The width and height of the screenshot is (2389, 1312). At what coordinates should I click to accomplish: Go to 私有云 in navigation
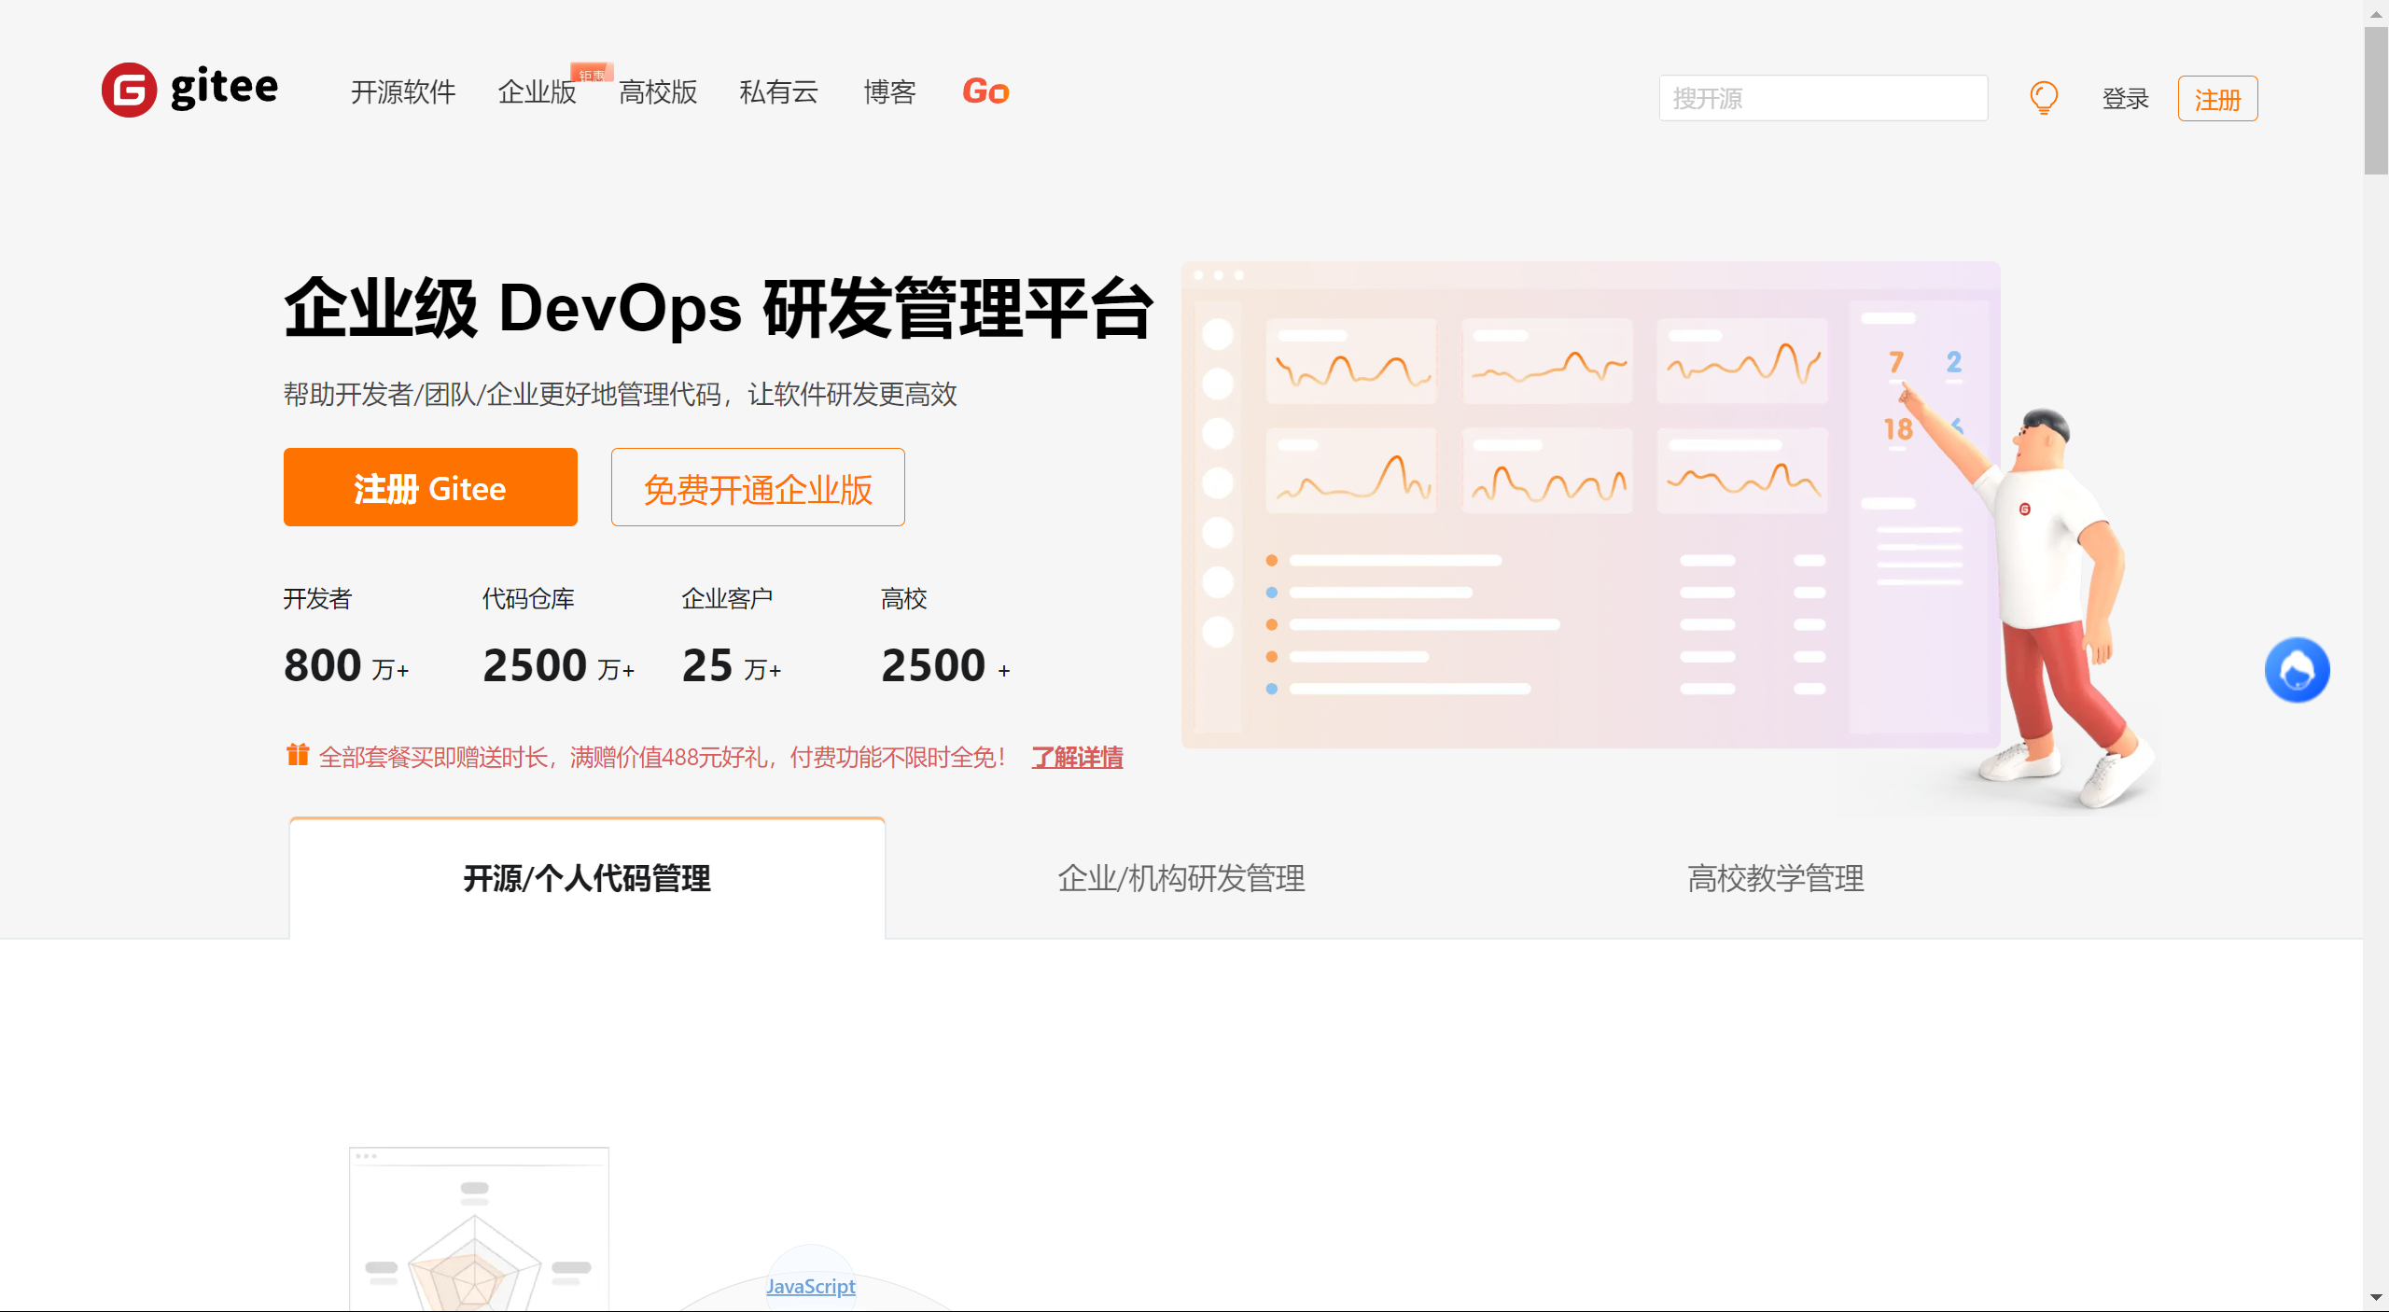[x=778, y=92]
